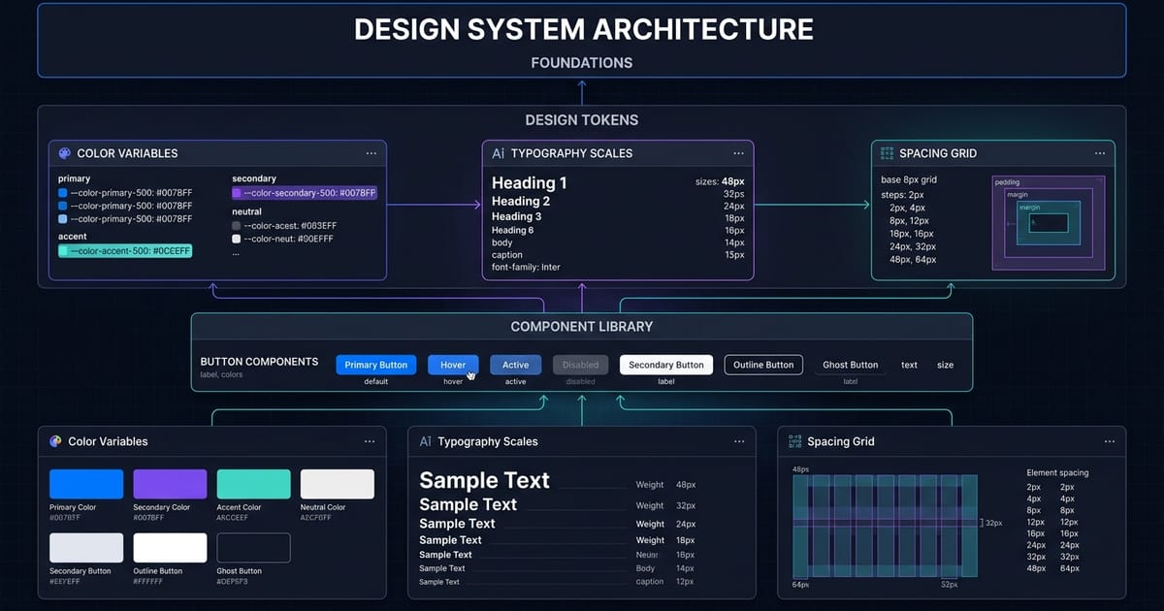Click the greyed Disabled button
This screenshot has height=611, width=1164.
580,365
